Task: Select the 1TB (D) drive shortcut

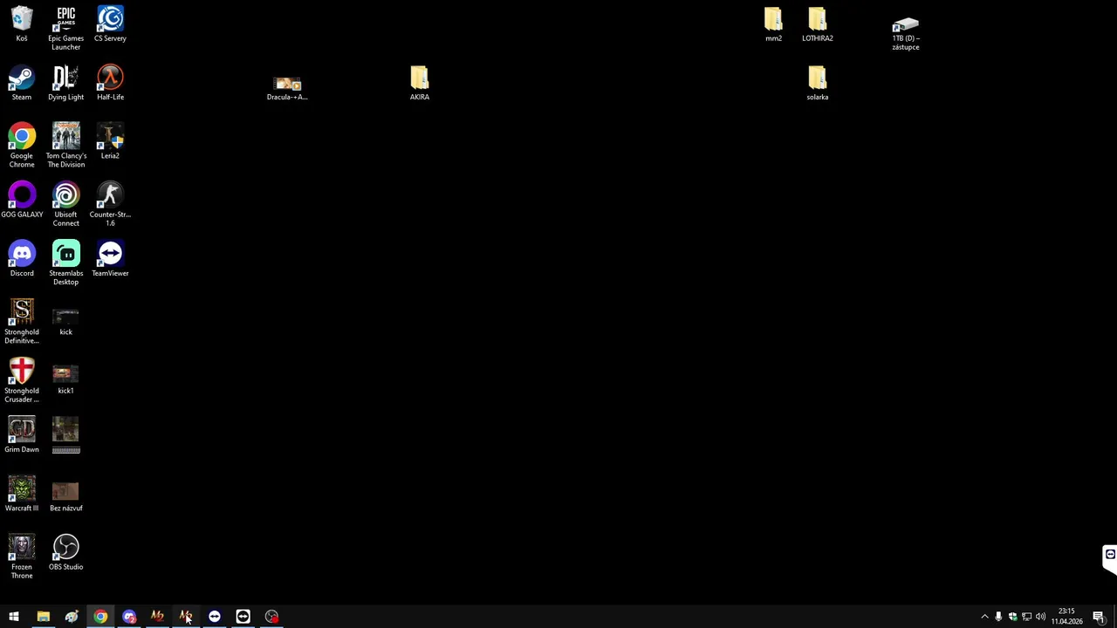Action: (x=906, y=31)
